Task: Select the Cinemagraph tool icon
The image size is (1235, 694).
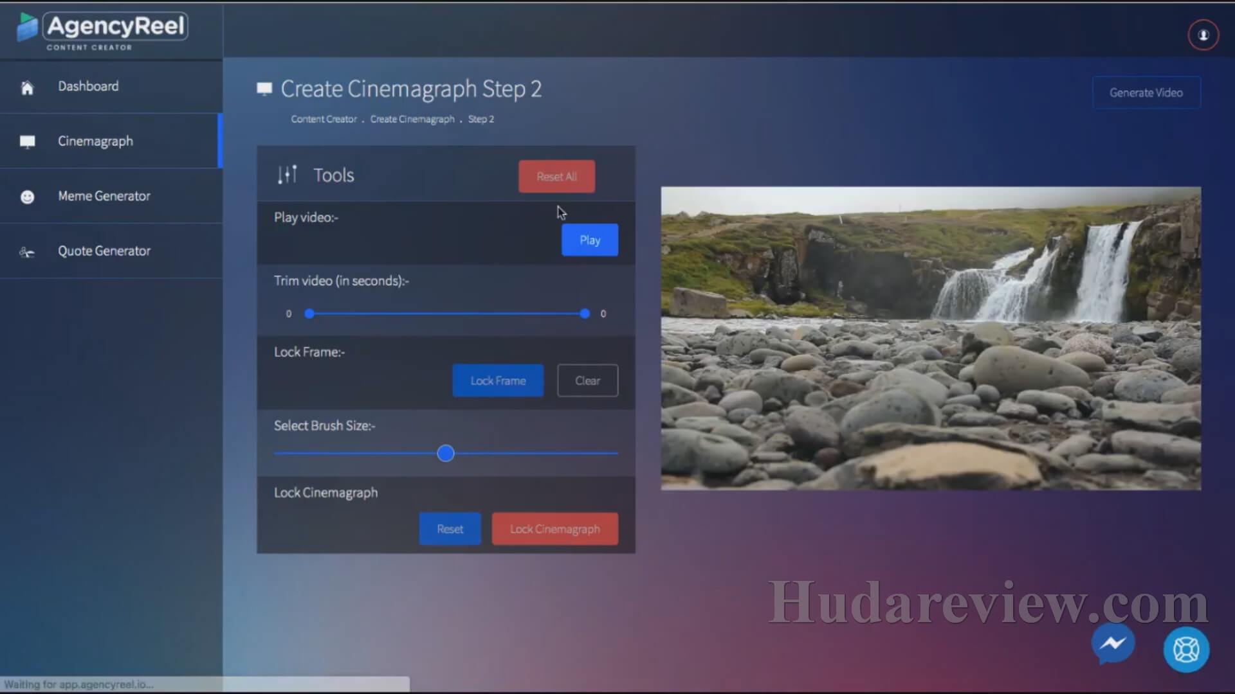Action: point(27,140)
